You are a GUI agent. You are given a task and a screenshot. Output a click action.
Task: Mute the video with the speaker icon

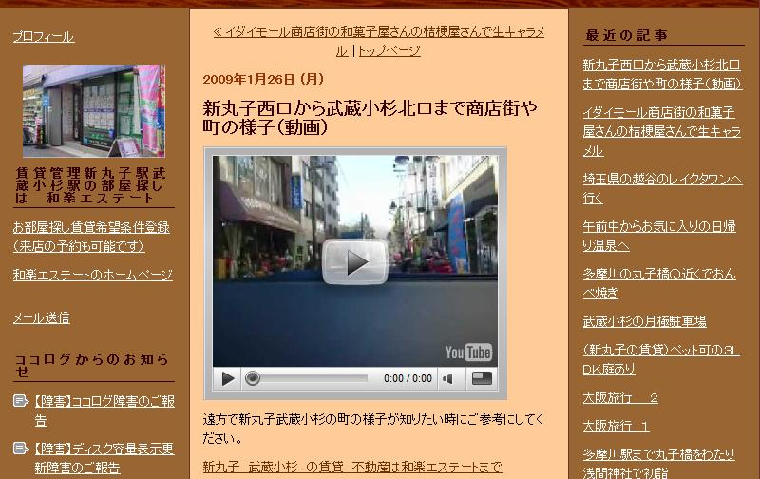click(x=447, y=378)
